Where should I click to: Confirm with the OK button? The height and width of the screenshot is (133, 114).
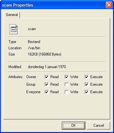click(x=73, y=125)
